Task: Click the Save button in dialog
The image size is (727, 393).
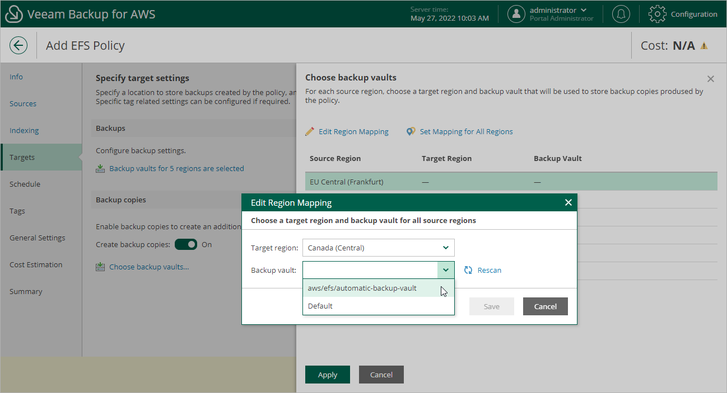Action: point(492,306)
